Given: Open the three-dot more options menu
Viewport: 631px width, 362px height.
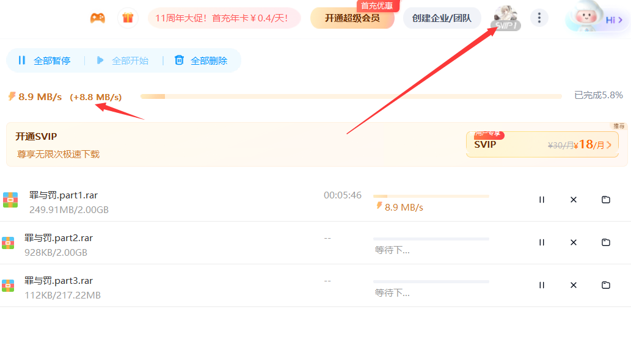Looking at the screenshot, I should pyautogui.click(x=539, y=18).
